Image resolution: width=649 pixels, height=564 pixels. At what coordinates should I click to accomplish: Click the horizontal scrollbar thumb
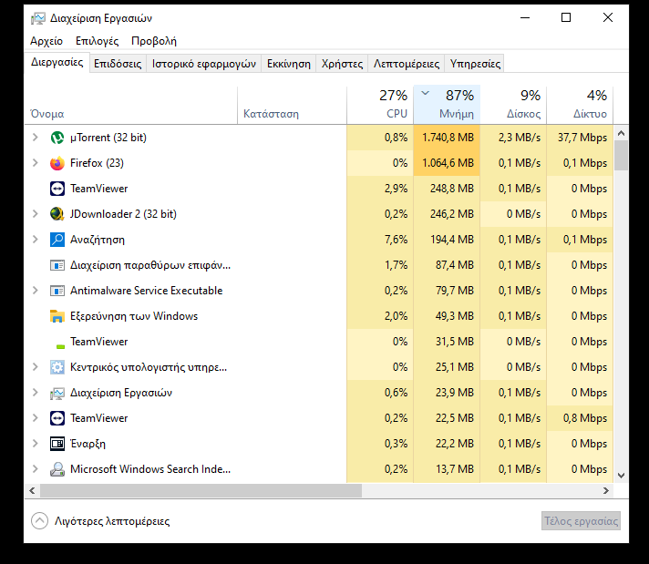pos(201,491)
